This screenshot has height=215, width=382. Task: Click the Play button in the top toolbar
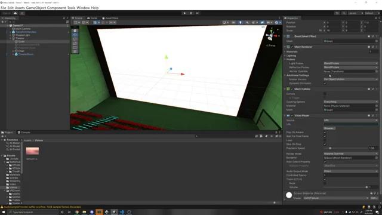(184, 13)
